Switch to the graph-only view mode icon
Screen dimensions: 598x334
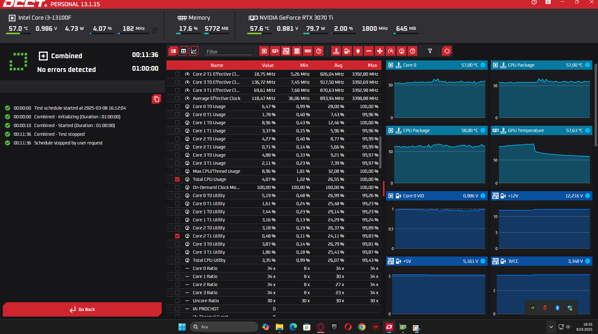pyautogui.click(x=194, y=51)
